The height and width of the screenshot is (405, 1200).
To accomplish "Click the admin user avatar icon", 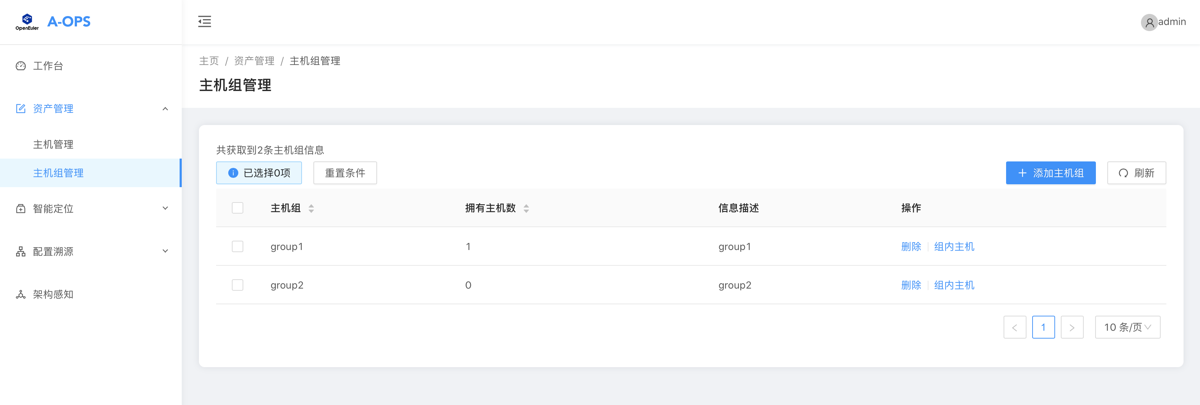I will pyautogui.click(x=1149, y=22).
